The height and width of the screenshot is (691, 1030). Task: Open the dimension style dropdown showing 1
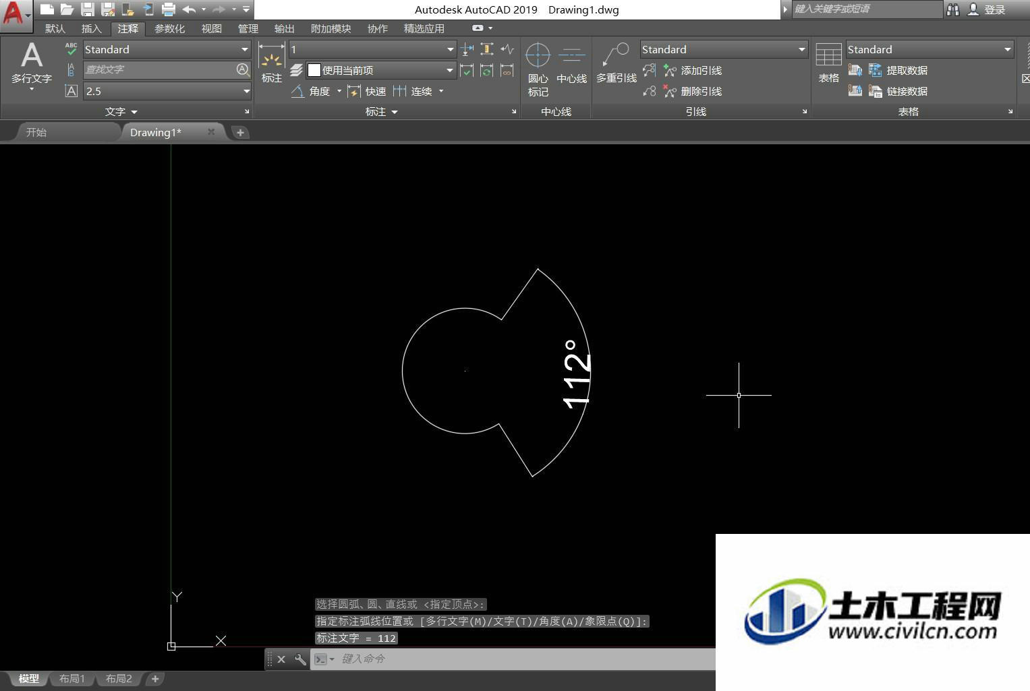(372, 49)
